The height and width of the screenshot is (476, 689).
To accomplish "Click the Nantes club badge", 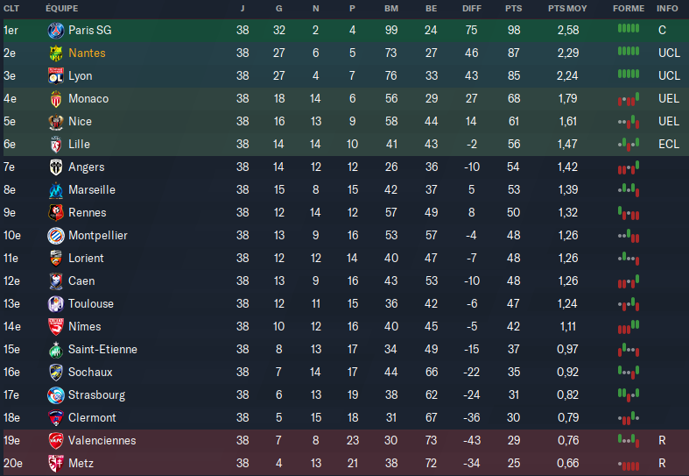I will tap(56, 53).
